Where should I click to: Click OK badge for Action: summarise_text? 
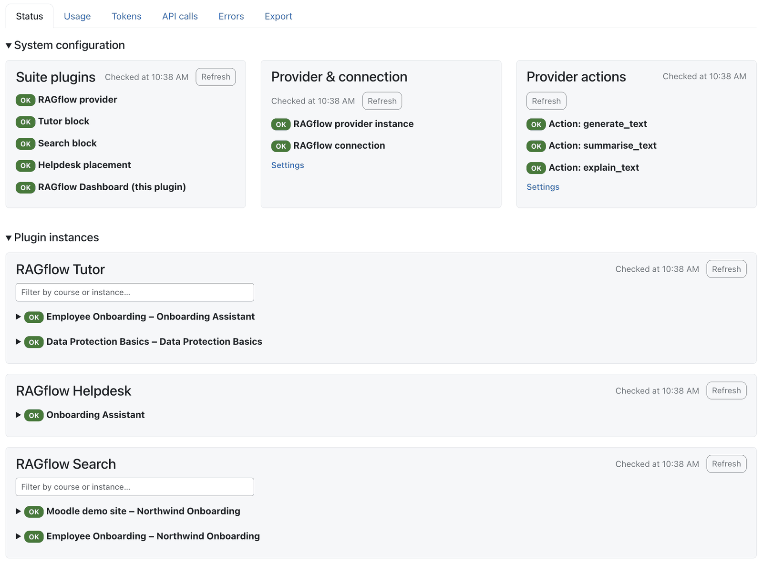[x=536, y=146]
